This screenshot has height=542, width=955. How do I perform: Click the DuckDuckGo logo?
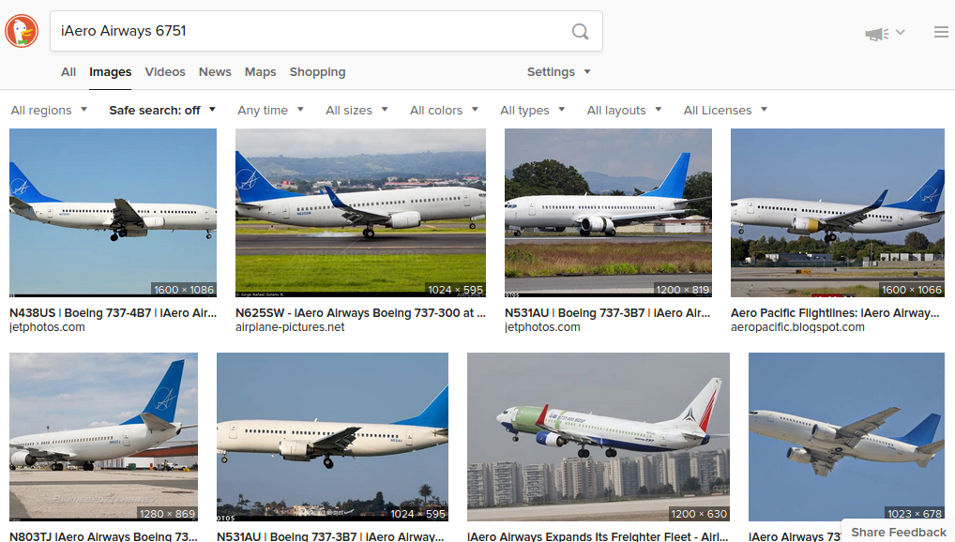pos(22,31)
